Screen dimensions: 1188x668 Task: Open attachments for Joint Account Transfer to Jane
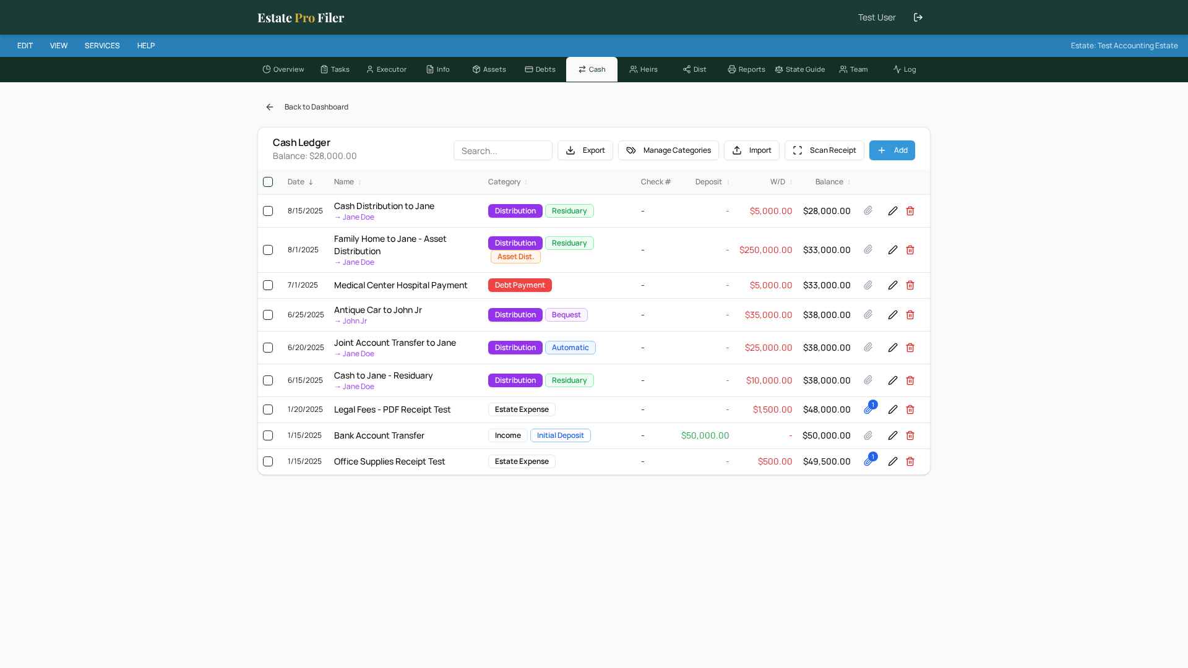tap(868, 348)
